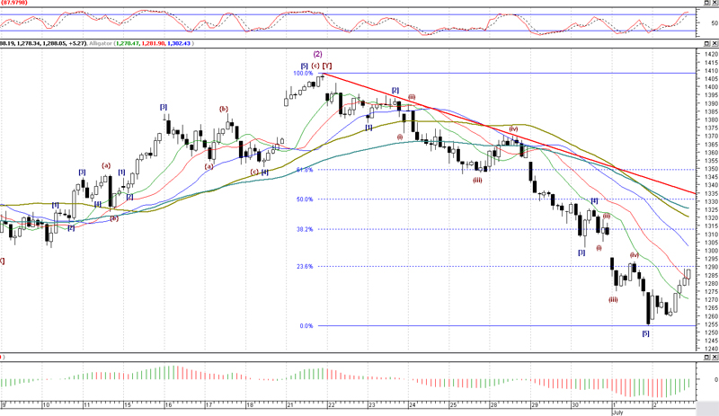Viewport: 719px width, 416px height.
Task: Click the red oscillator value (87.9798)
Action: pos(13,4)
